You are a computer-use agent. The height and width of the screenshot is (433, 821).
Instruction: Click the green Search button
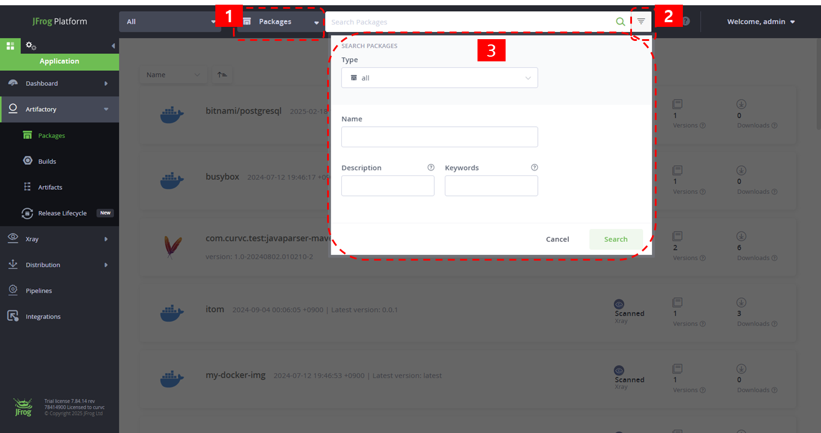(616, 239)
